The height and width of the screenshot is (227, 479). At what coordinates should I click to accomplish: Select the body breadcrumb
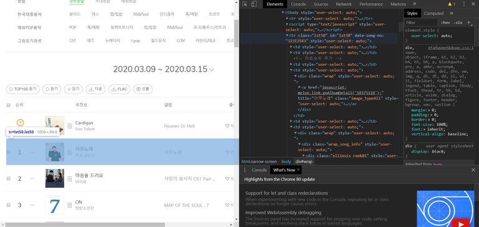pyautogui.click(x=286, y=162)
